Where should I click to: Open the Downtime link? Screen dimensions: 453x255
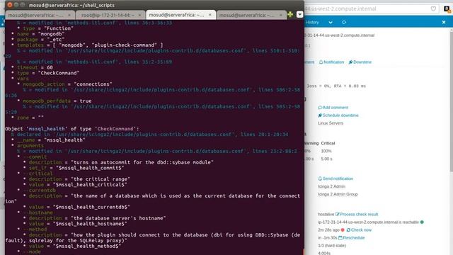click(362, 62)
